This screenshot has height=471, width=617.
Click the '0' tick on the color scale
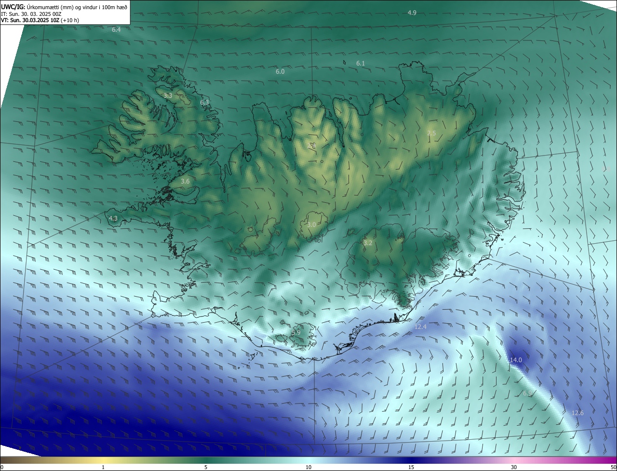tap(2, 468)
